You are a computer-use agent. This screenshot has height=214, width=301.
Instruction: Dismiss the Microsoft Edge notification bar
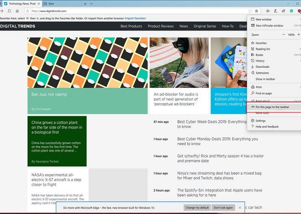240,207
